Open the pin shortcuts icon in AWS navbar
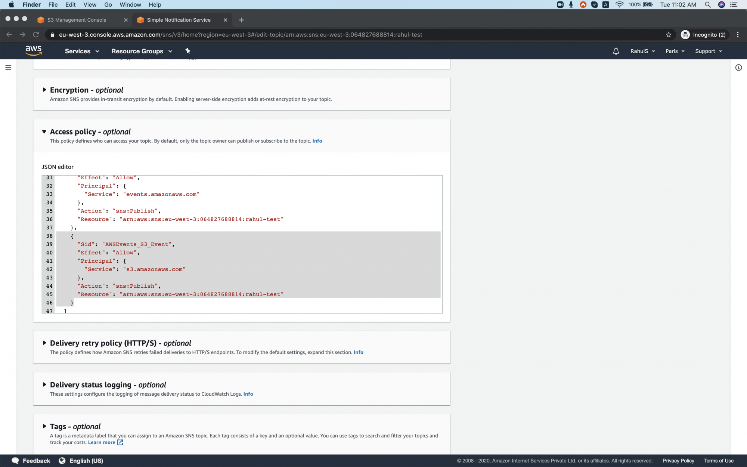 (188, 51)
